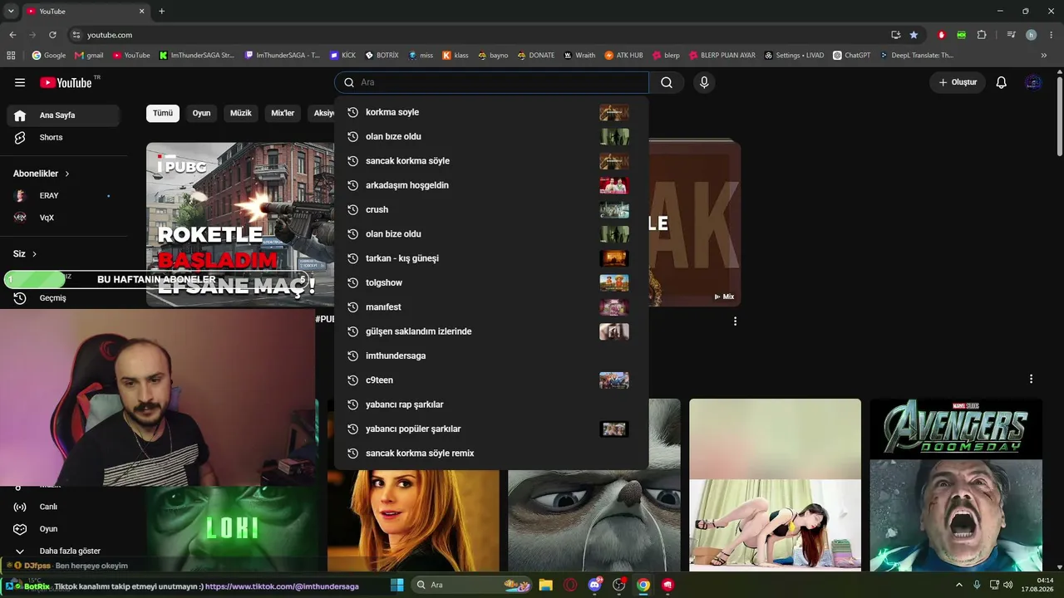Open Geçmiş history in the sidebar
The width and height of the screenshot is (1064, 598).
point(63,297)
